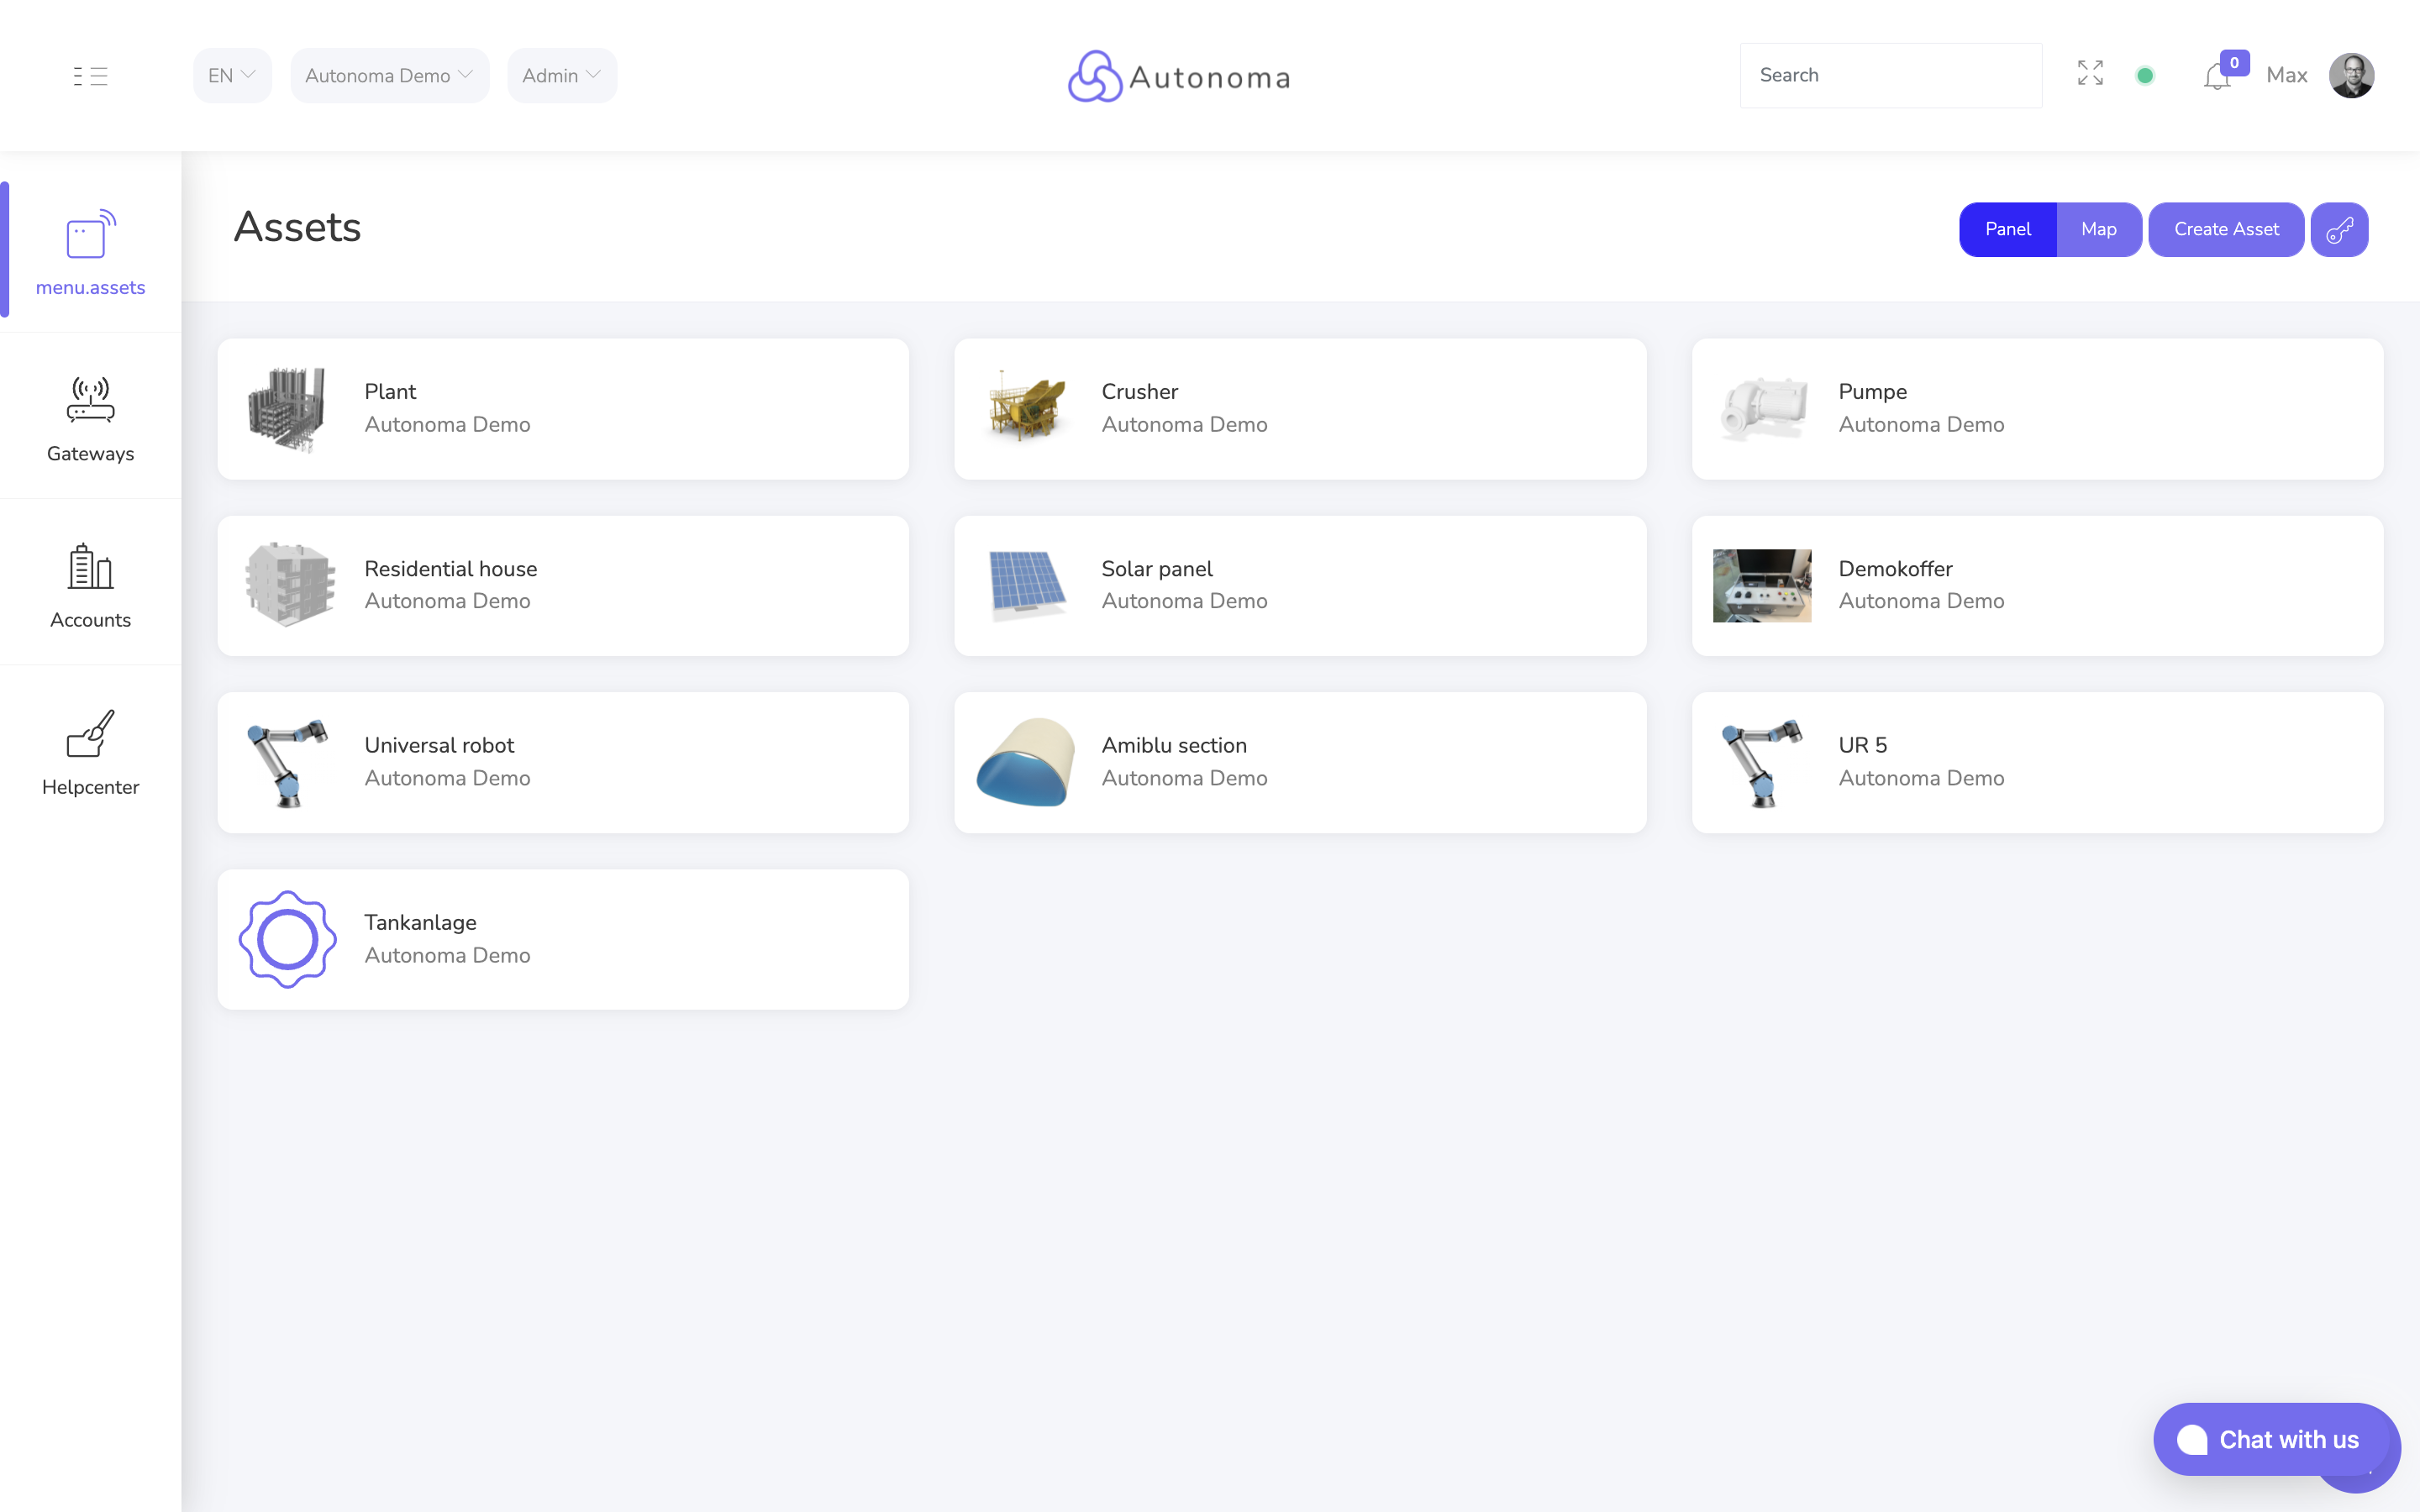Open the Gateways sidebar panel
Image resolution: width=2420 pixels, height=1512 pixels.
coord(90,418)
